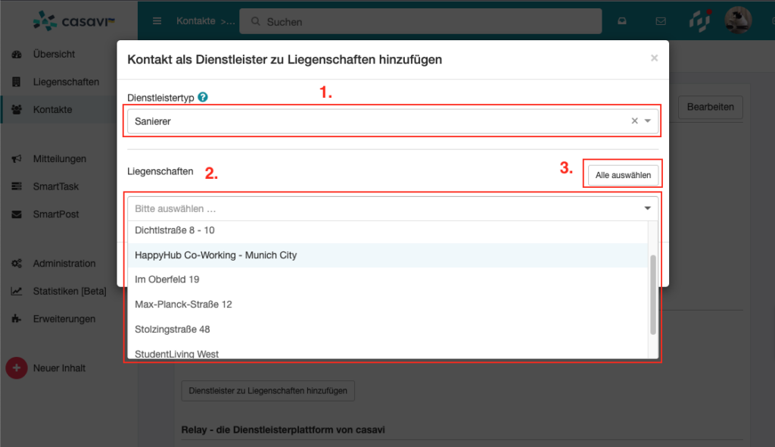Open the inbox tray icon in header
Image resolution: width=775 pixels, height=447 pixels.
(621, 21)
